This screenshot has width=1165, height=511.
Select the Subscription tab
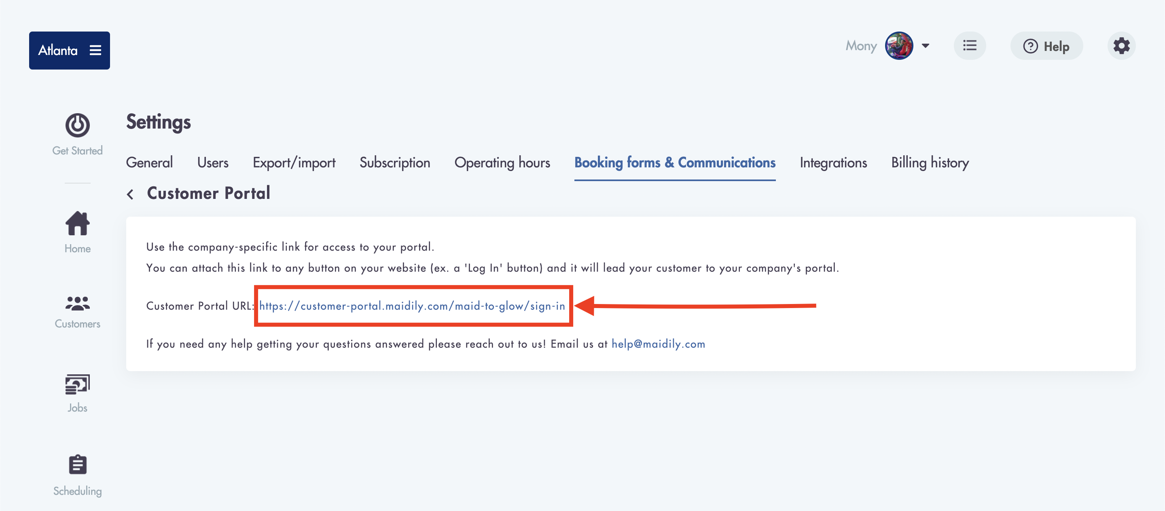pos(394,163)
